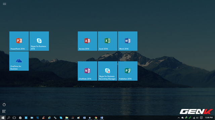This screenshot has width=215, height=120.
Task: Open the Paint icon on the taskbar
Action: click(78, 118)
